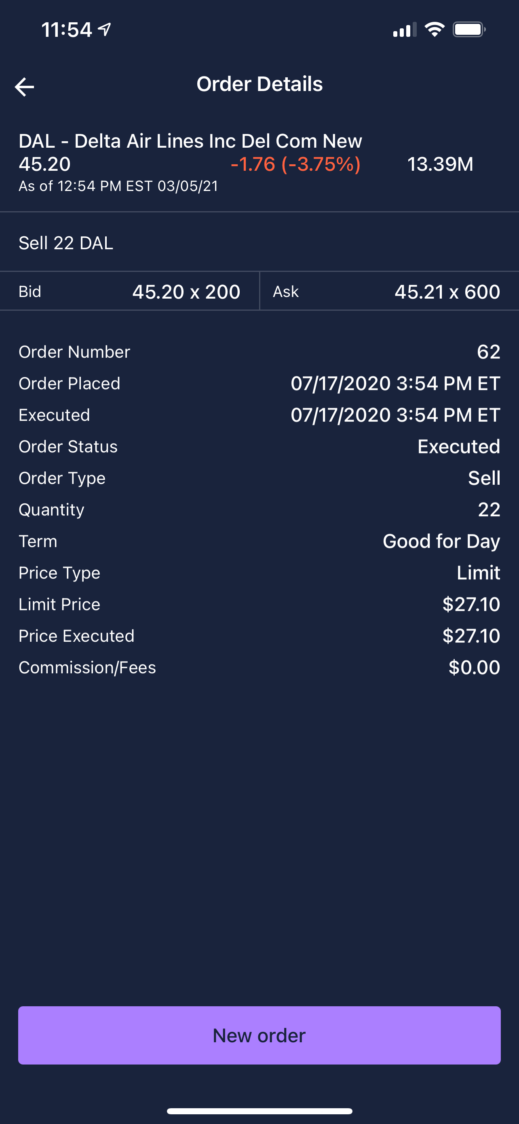519x1124 pixels.
Task: Tap the Limit Price $27.10 value
Action: coord(470,604)
